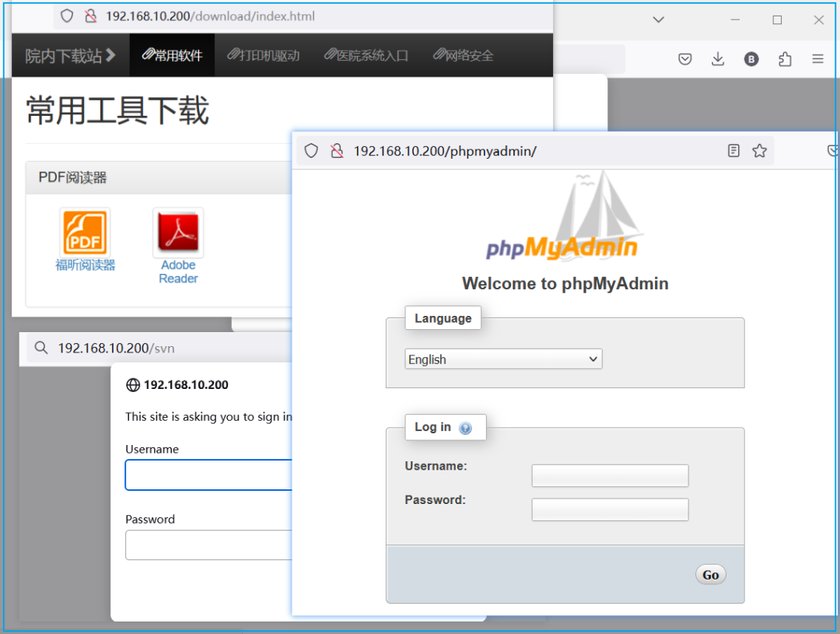Viewport: 840px width, 634px height.
Task: Open the English language dropdown
Action: (503, 359)
